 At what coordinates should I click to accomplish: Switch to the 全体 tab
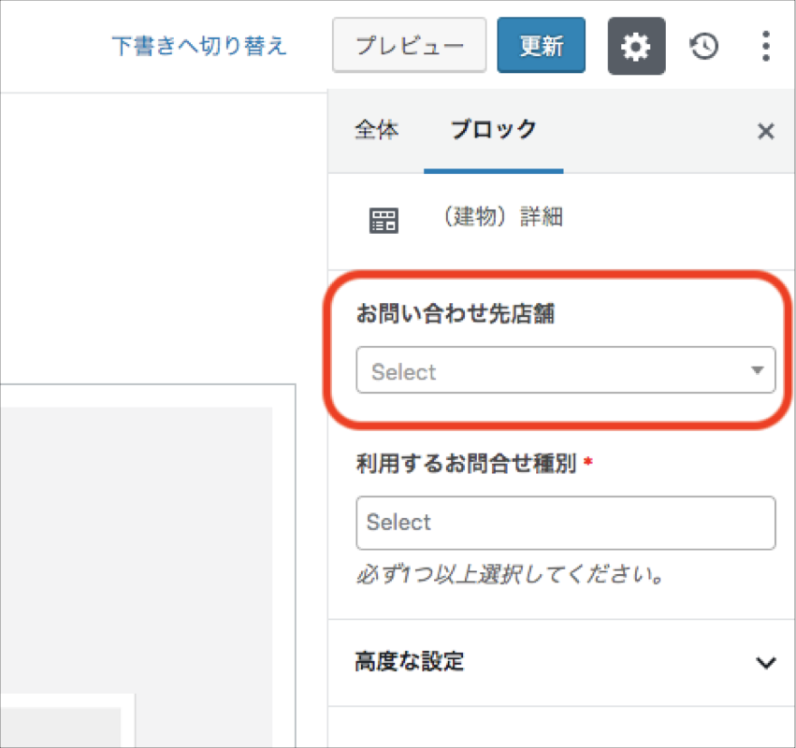pyautogui.click(x=376, y=130)
